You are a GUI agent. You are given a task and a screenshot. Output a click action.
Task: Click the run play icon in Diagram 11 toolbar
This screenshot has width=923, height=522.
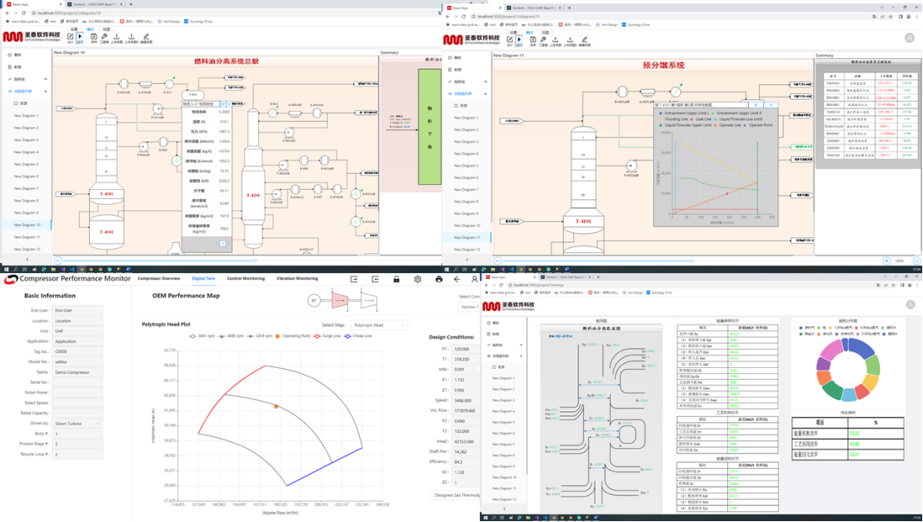[x=519, y=39]
